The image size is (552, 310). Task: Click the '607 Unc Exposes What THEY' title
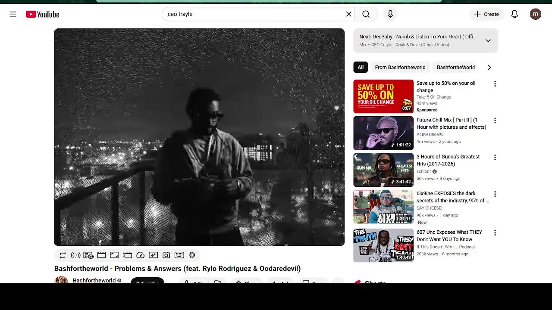[449, 236]
